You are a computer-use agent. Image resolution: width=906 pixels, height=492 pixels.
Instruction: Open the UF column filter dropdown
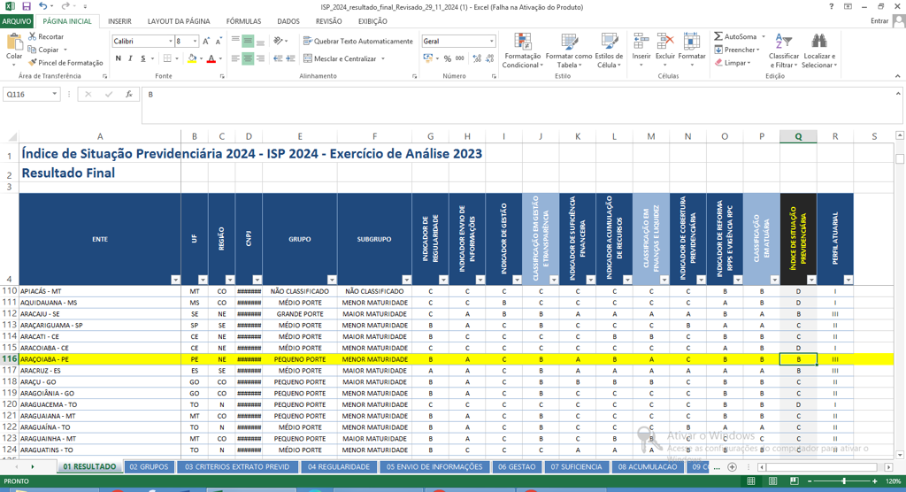(x=202, y=280)
